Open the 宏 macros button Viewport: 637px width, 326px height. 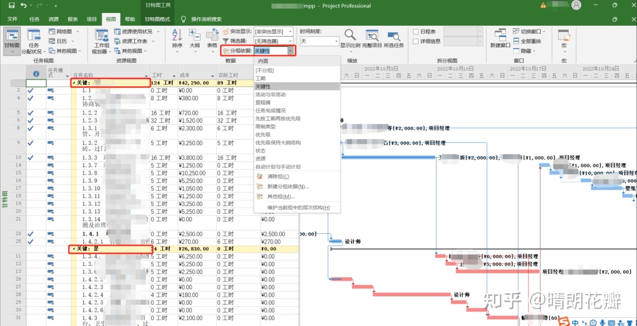coord(564,40)
